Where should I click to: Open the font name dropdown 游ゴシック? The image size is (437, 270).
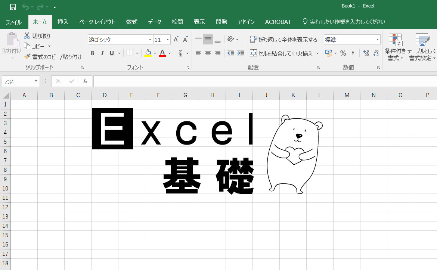150,40
